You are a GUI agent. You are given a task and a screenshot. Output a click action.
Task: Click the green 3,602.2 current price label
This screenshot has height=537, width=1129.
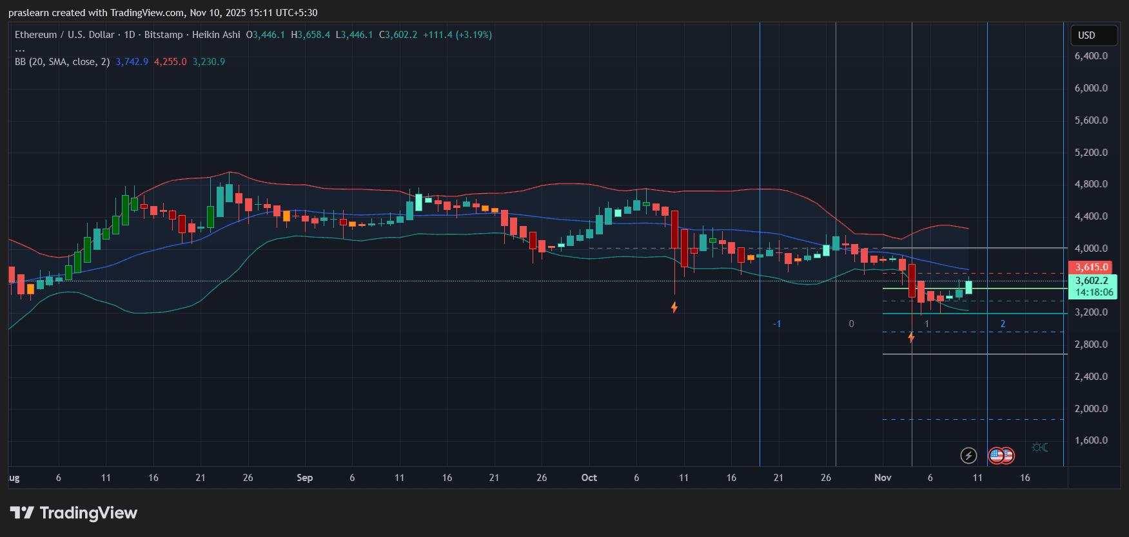tap(1092, 281)
